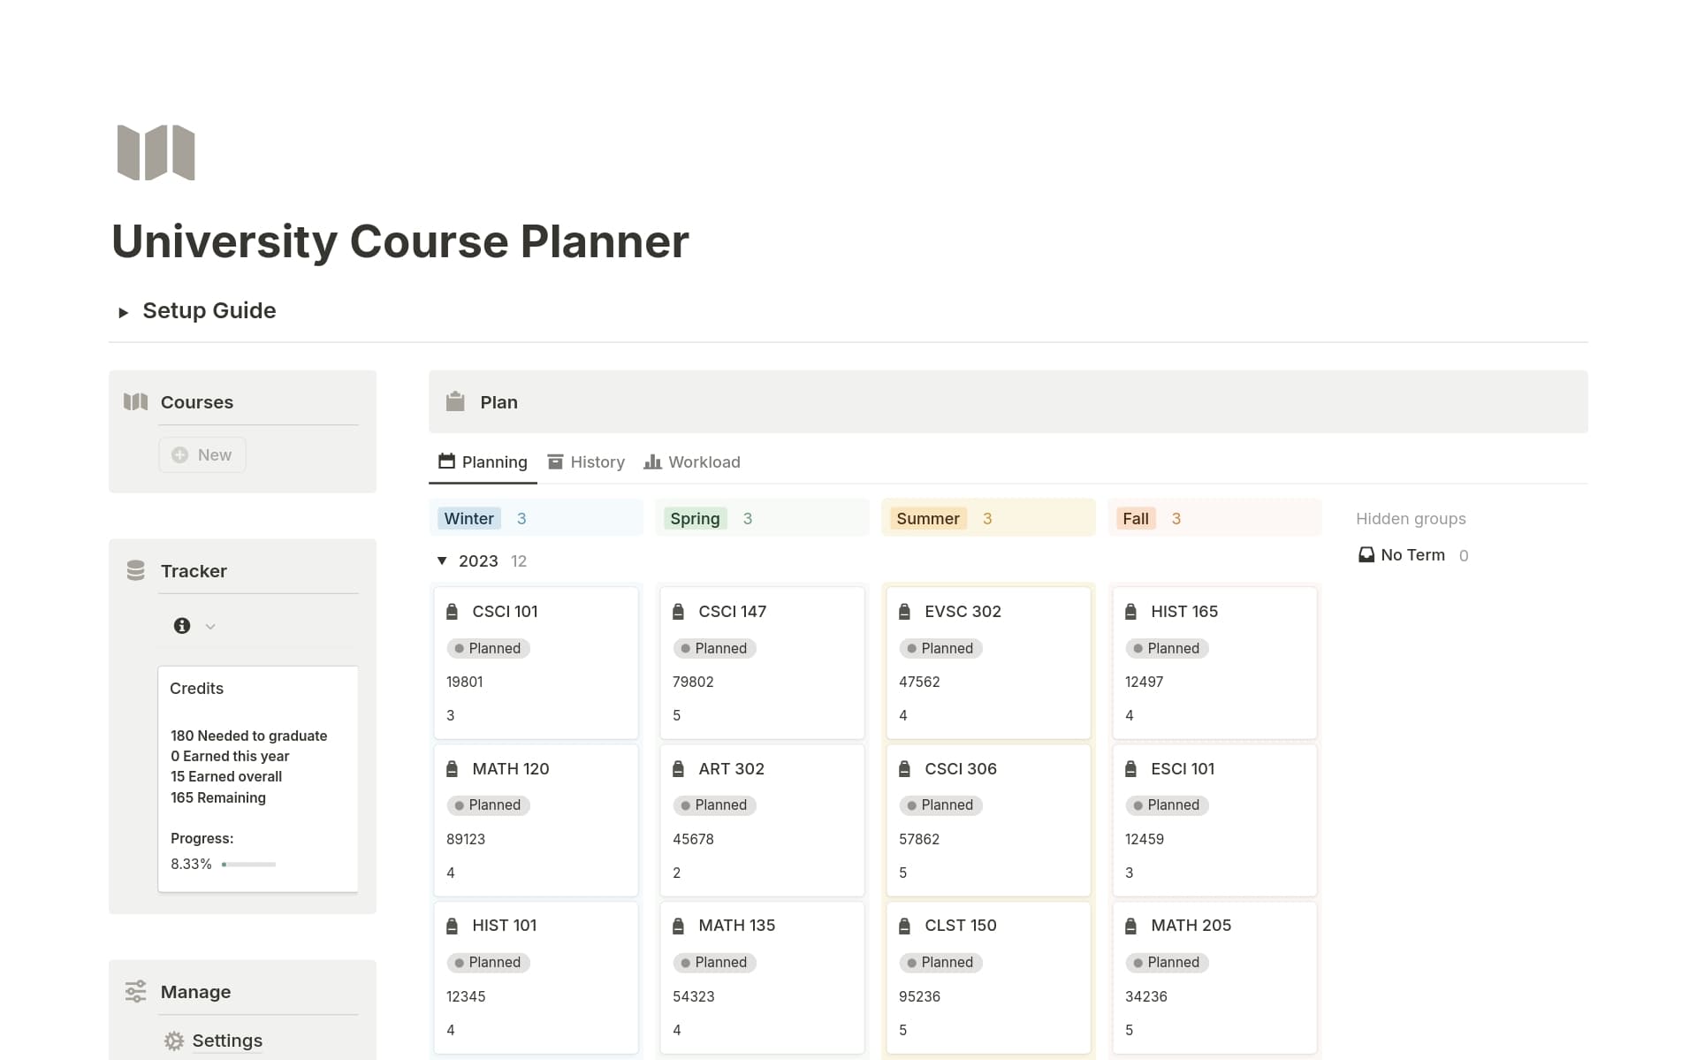Click the map page icon above the title
The width and height of the screenshot is (1697, 1060).
pos(156,153)
